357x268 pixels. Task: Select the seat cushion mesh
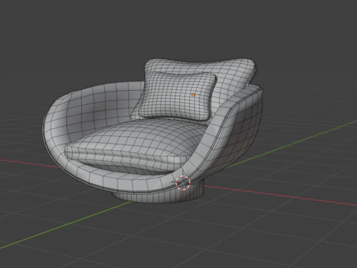135,145
